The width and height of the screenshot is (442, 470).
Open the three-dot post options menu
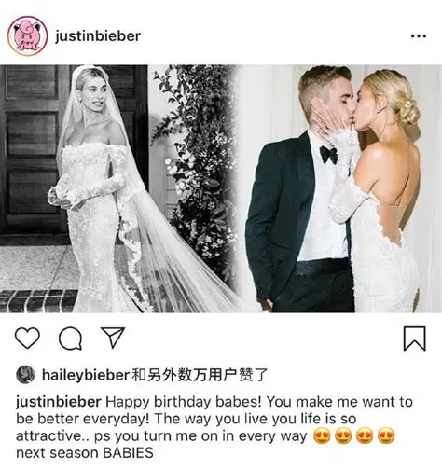pos(419,36)
